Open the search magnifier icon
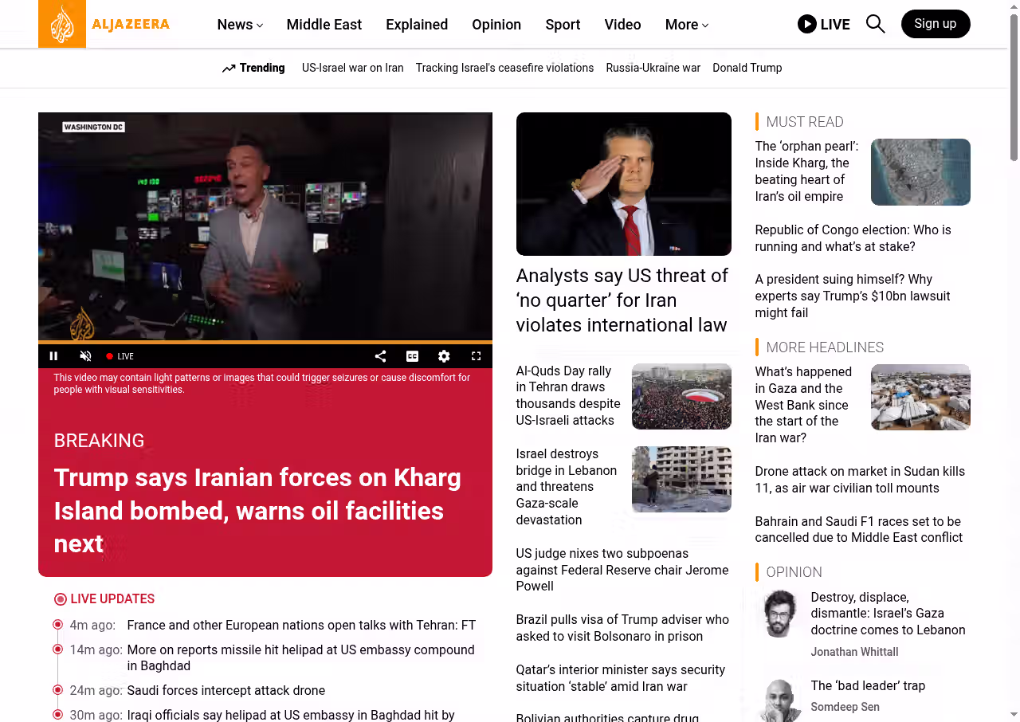 coord(875,24)
